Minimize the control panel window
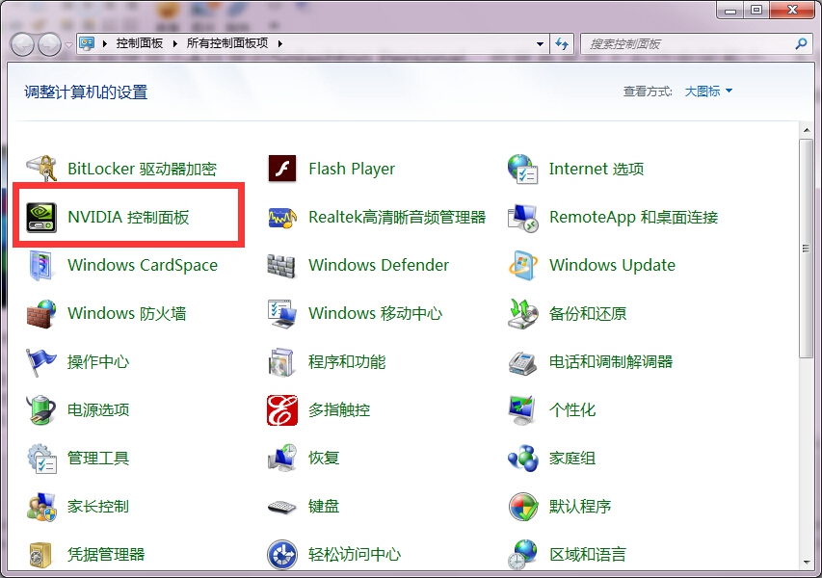Viewport: 822px width, 578px height. coord(730,11)
